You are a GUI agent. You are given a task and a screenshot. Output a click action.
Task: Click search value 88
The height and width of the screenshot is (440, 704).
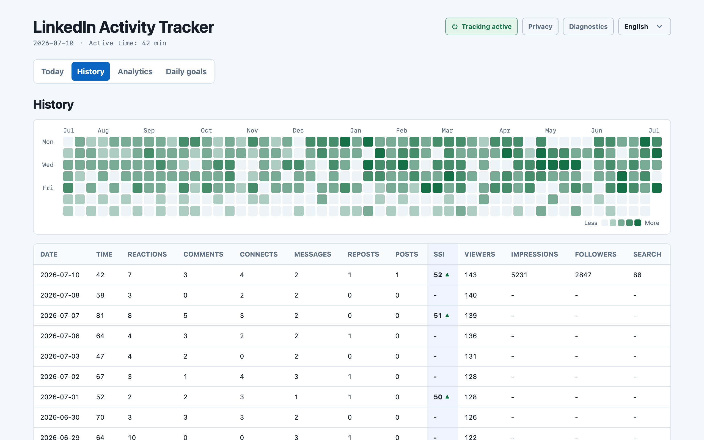[x=637, y=275]
